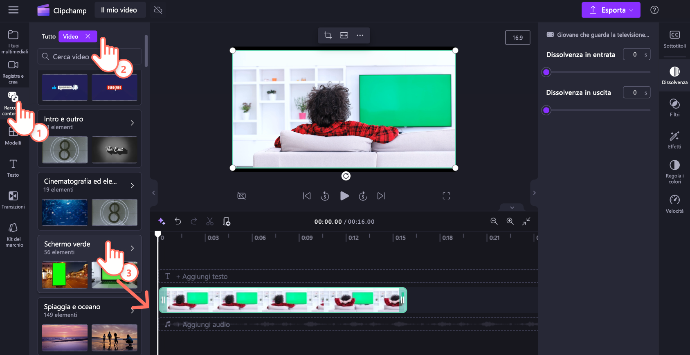Open the Transizioni sidebar tab
The width and height of the screenshot is (690, 355).
[13, 200]
